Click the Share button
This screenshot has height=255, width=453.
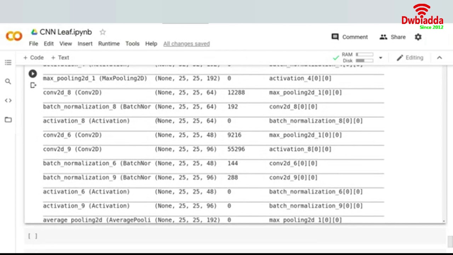click(392, 37)
